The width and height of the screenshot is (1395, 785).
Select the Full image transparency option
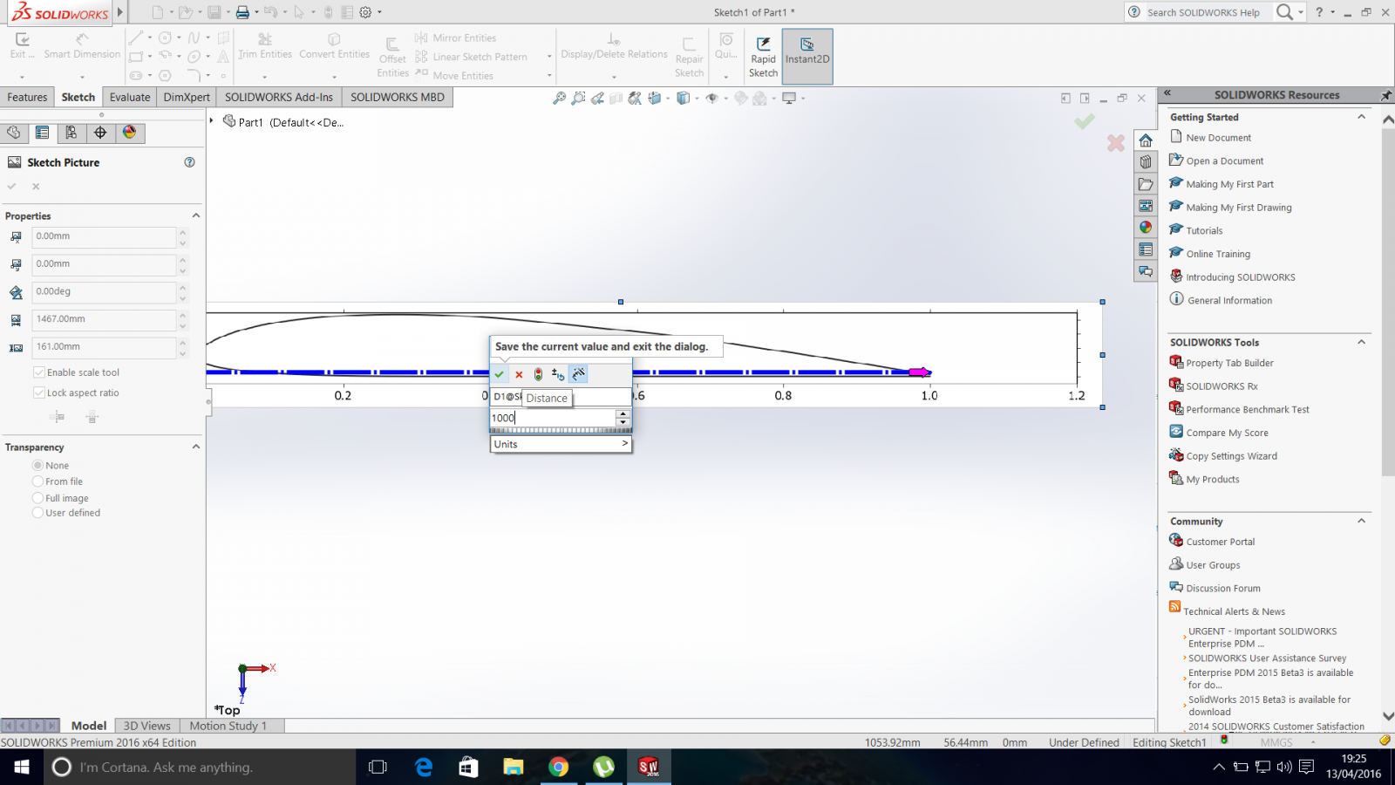[x=37, y=498]
